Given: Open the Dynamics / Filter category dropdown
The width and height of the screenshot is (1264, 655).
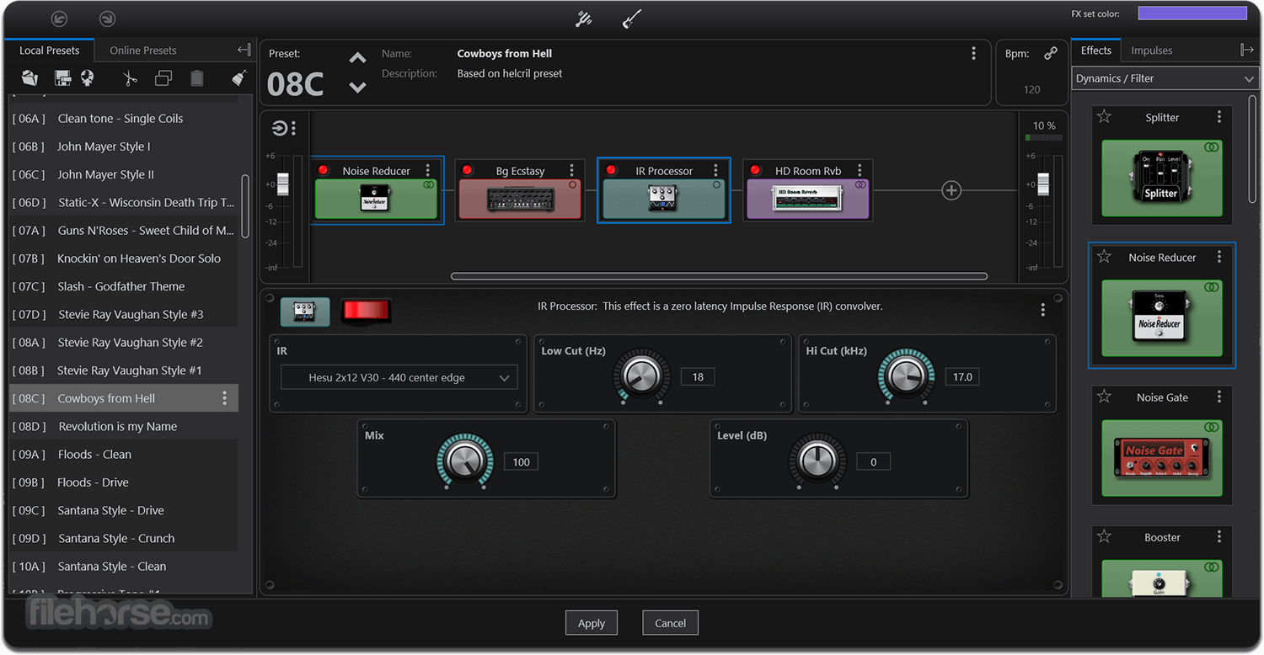Looking at the screenshot, I should tap(1165, 78).
